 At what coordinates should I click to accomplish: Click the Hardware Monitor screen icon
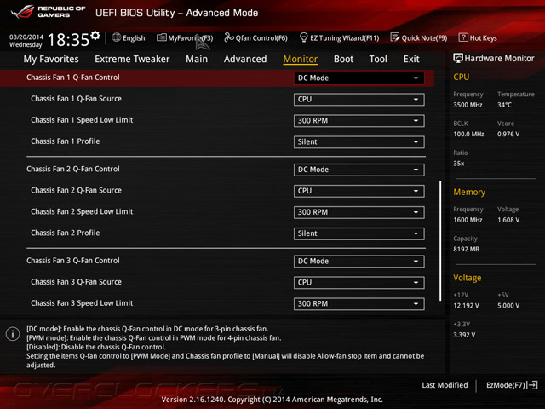pos(458,58)
